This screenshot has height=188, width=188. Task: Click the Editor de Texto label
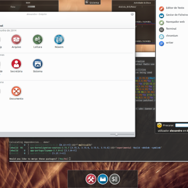point(175,8)
